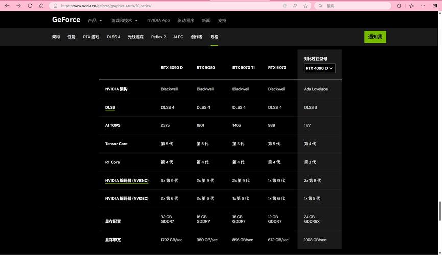Open the extensions icon next to search box
442x255 pixels.
coord(399,6)
